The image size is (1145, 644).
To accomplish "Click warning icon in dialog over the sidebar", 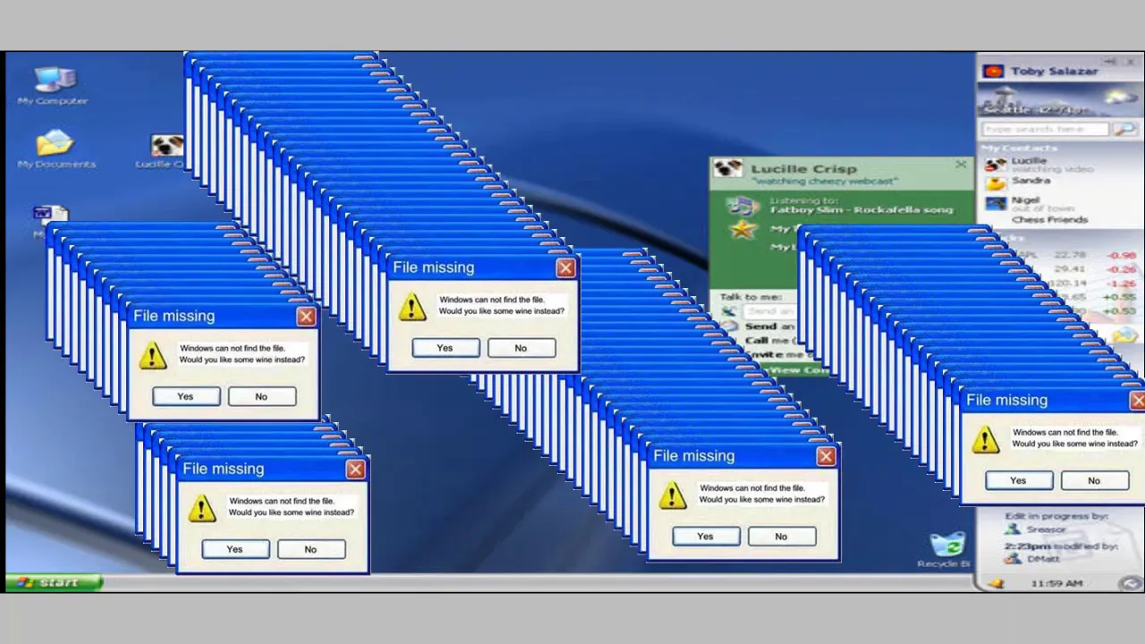I will coord(985,439).
